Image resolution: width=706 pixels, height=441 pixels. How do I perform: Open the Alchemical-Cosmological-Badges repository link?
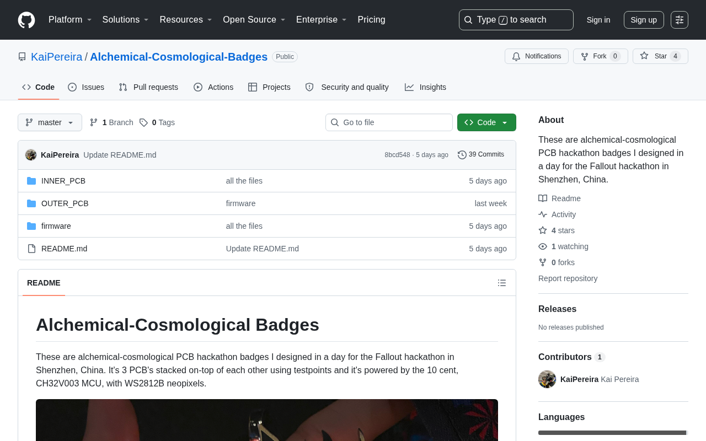coord(179,57)
